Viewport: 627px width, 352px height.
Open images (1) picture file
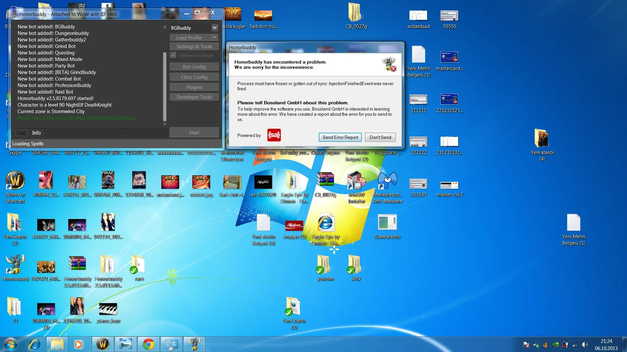(x=294, y=229)
